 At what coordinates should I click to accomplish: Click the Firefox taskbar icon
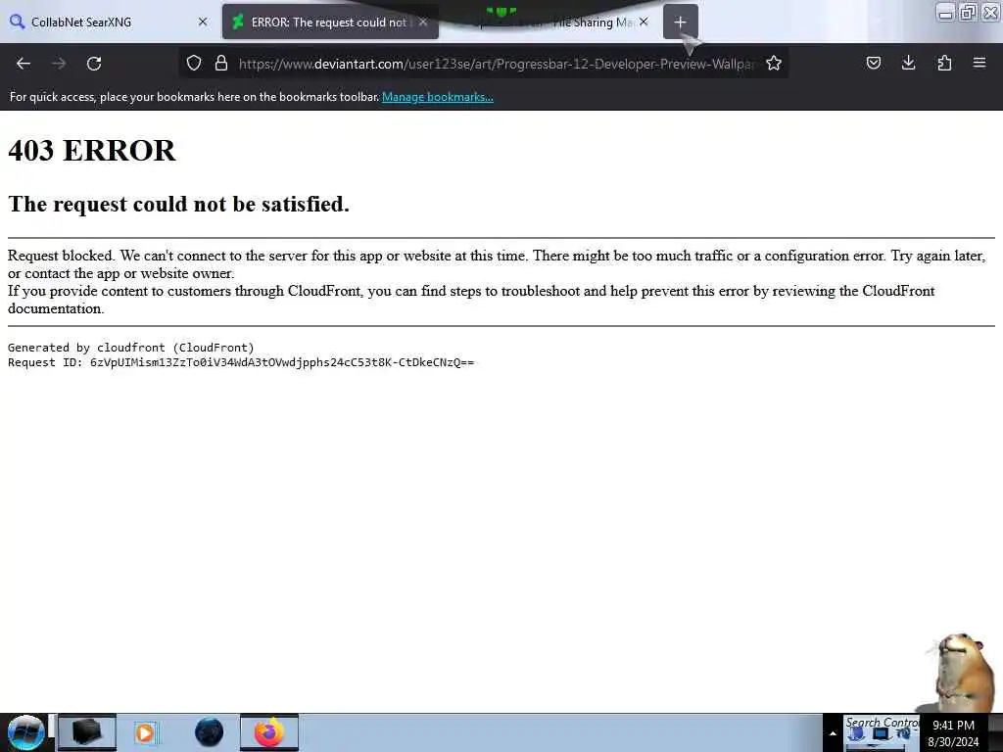click(269, 732)
